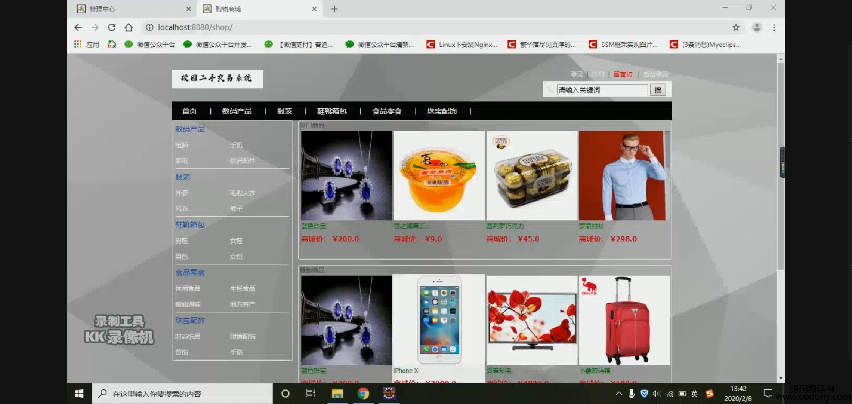Open File Explorer from the taskbar
This screenshot has width=852, height=404.
[x=337, y=394]
